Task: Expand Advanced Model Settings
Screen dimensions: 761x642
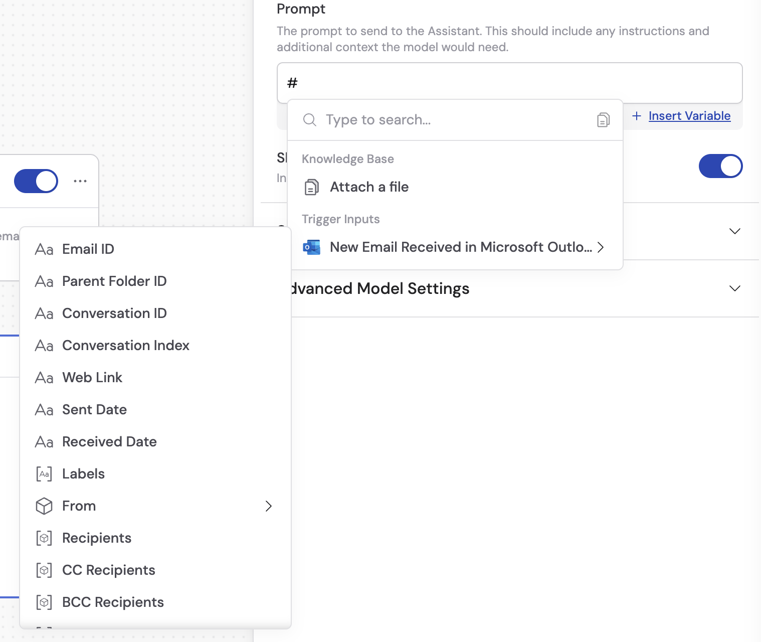Action: pyautogui.click(x=734, y=288)
